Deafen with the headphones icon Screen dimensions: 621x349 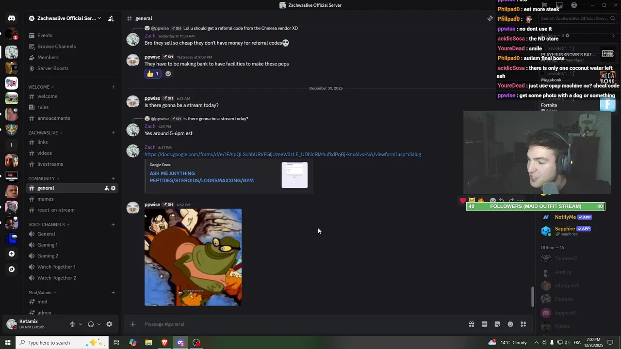pos(91,324)
